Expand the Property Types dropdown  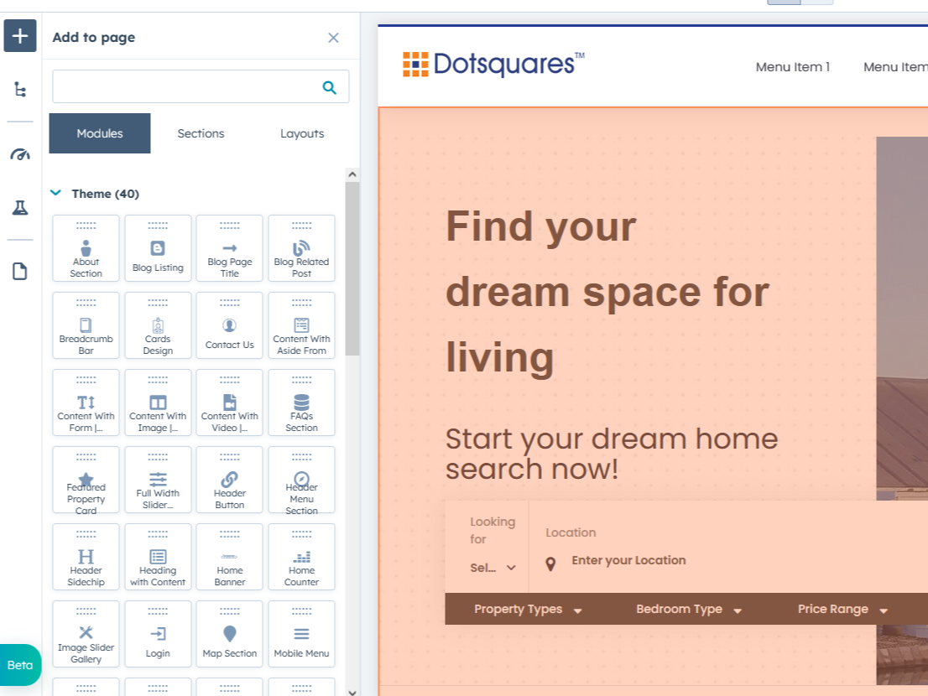[x=528, y=609]
